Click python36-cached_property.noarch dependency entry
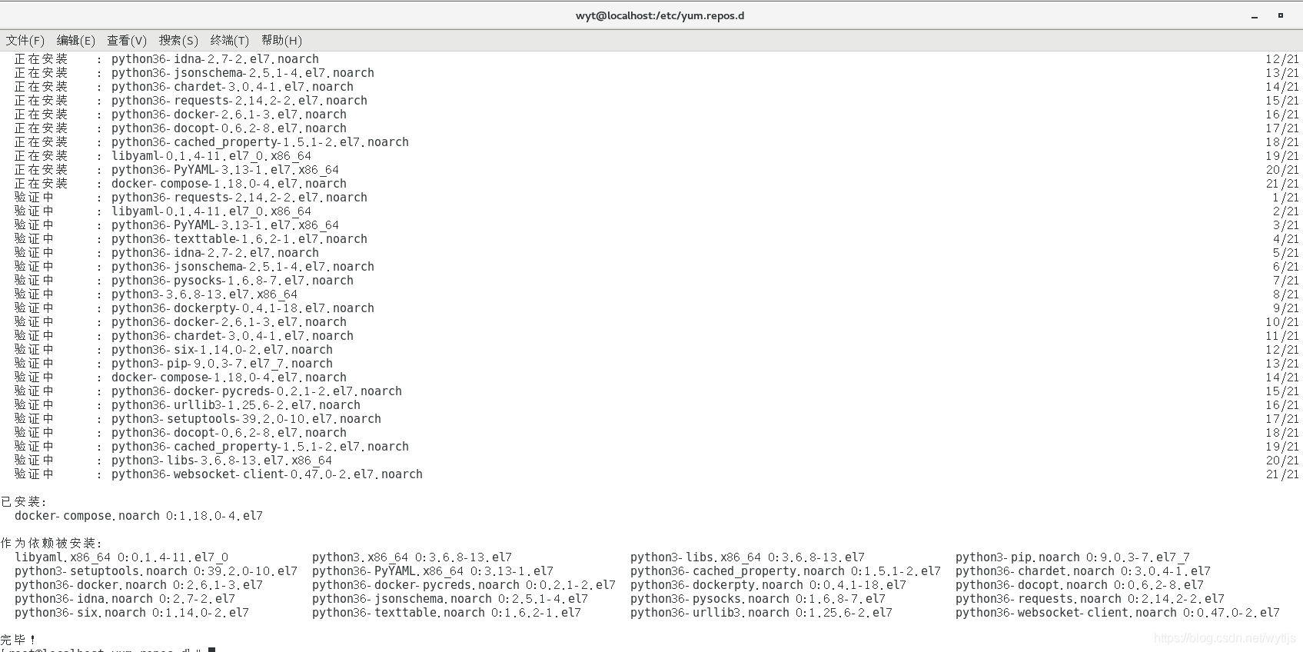The image size is (1303, 652). click(786, 571)
